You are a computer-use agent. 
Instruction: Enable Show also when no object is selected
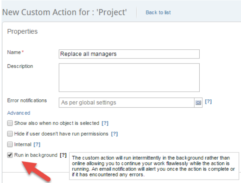point(10,123)
